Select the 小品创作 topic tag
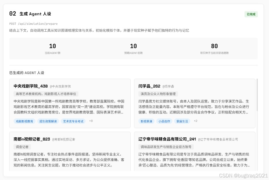Viewport: 269px width, 180px height. [164, 121]
